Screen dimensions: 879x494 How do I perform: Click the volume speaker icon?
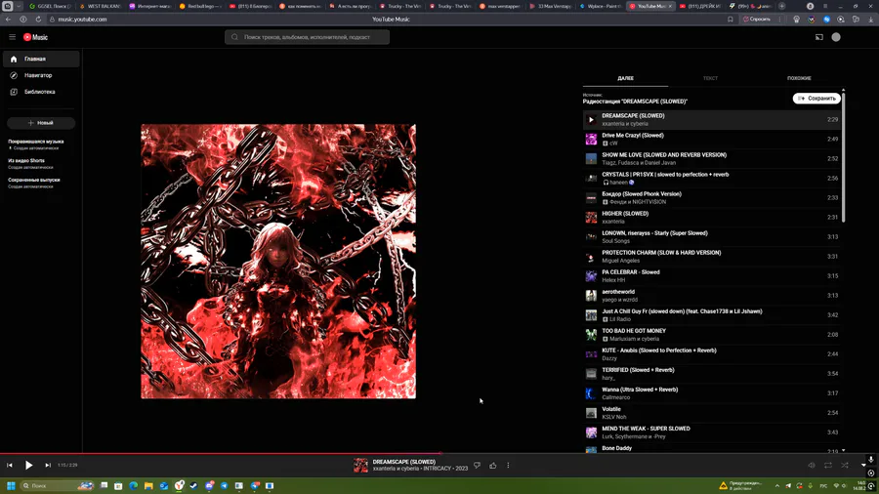pos(812,465)
